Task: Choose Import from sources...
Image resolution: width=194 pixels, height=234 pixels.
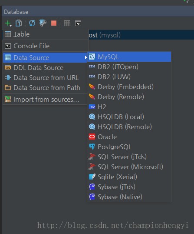Action: click(x=45, y=100)
